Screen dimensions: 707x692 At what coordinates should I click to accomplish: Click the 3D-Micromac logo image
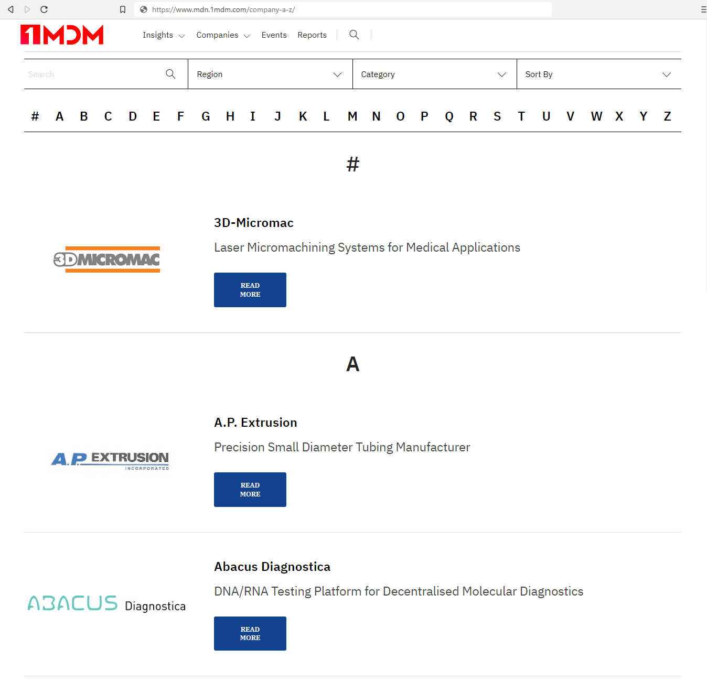point(107,259)
